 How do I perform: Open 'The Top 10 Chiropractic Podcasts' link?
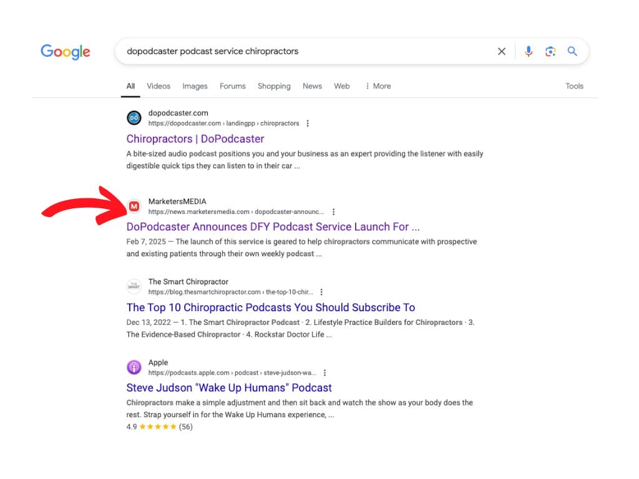270,307
